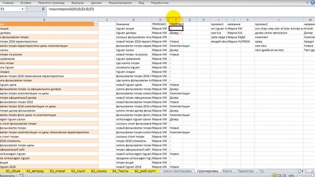Viewport: 315px width, 177px height.
Task: Select column B header
Action: 44,20
